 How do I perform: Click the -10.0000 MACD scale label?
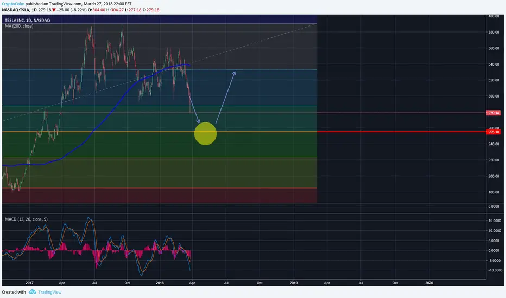pyautogui.click(x=495, y=270)
